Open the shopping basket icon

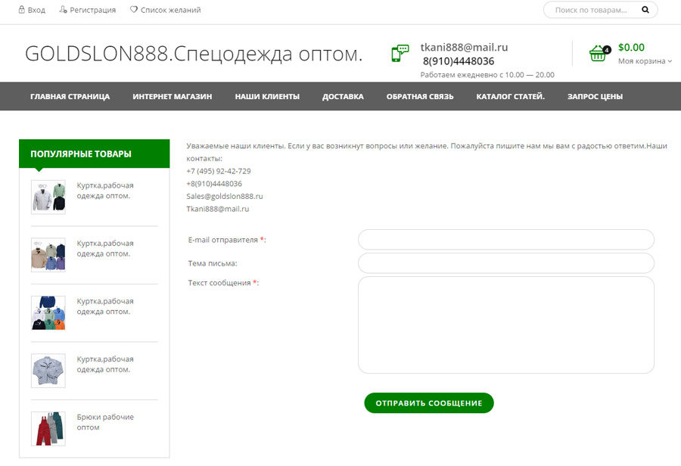click(x=599, y=53)
